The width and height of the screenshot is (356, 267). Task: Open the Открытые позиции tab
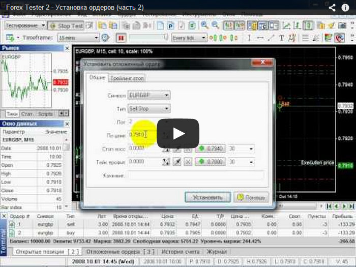point(48,252)
